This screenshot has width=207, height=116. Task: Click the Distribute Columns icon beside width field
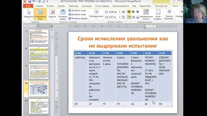pyautogui.click(x=123, y=17)
